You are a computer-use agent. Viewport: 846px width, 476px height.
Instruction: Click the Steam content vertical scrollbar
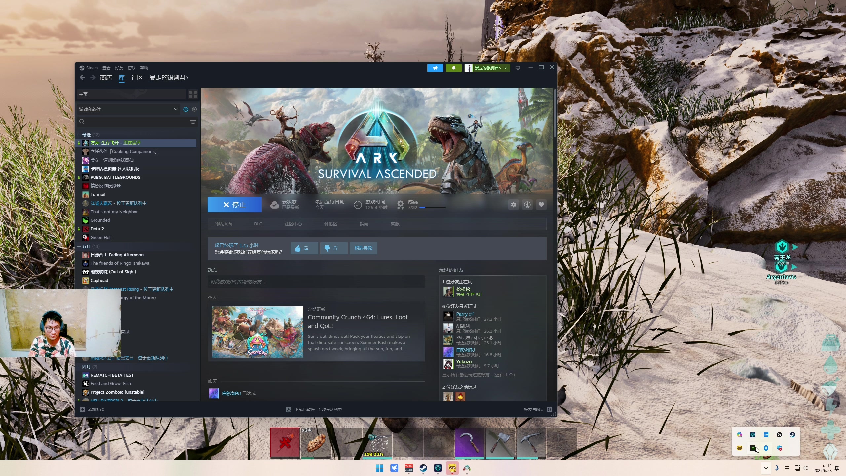pos(555,112)
